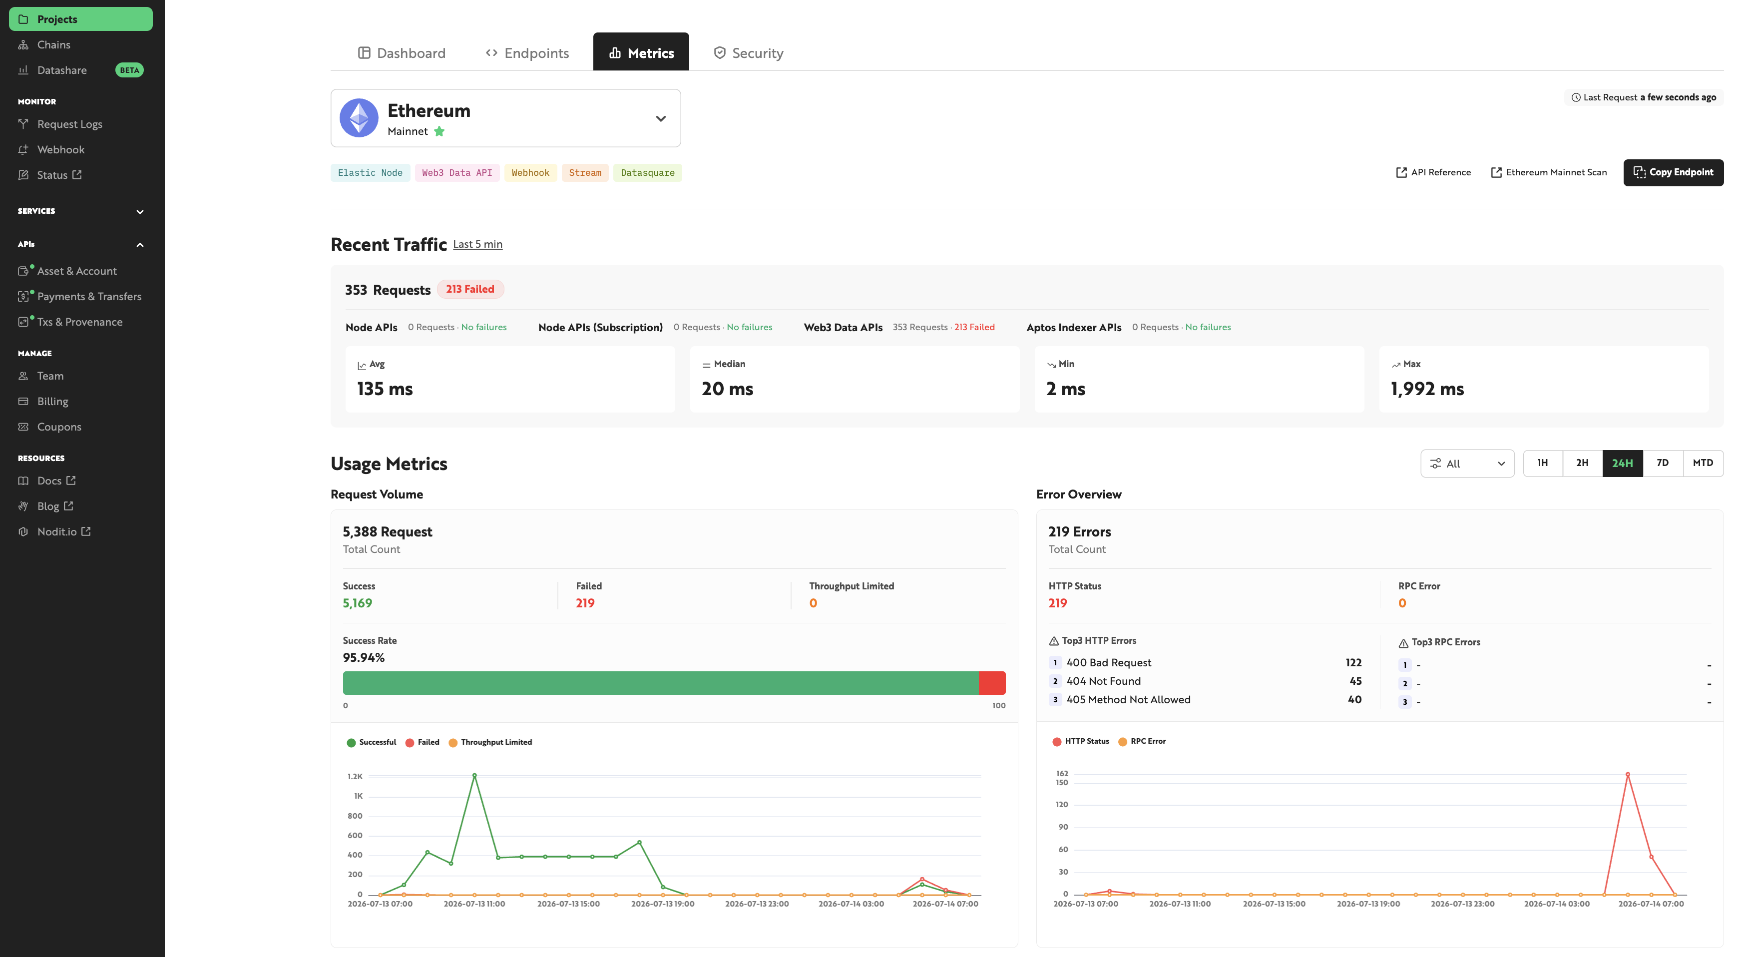Click the Nodit.io sidebar icon
Screen dimensions: 1744x957
(23, 531)
